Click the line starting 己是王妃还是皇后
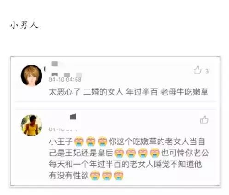The height and width of the screenshot is (195, 229). pos(129,153)
